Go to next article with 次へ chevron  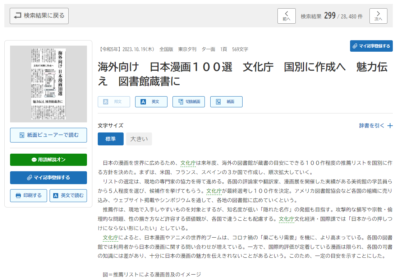coord(378,16)
